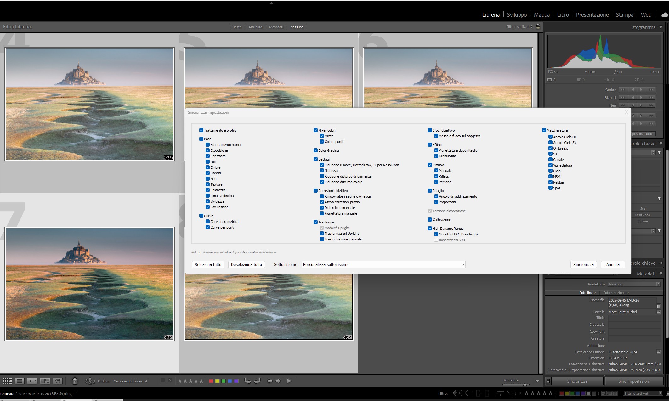669x401 pixels.
Task: Rotate photo clockwise
Action: pyautogui.click(x=257, y=381)
